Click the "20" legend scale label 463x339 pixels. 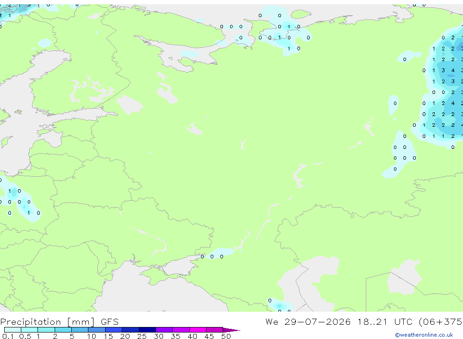pyautogui.click(x=125, y=336)
